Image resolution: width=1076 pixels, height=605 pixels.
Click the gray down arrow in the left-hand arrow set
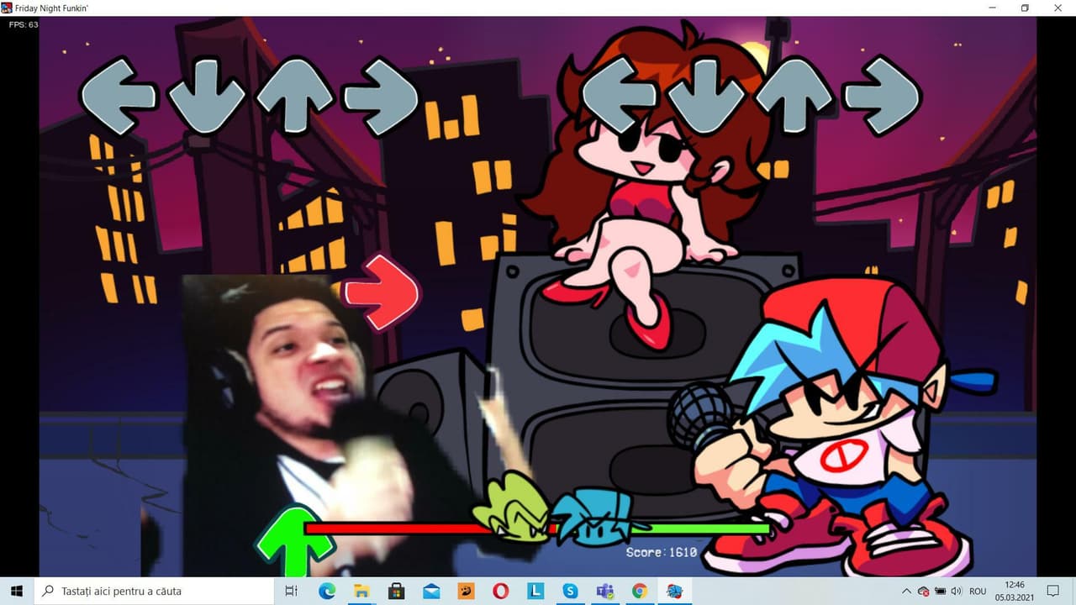point(206,97)
